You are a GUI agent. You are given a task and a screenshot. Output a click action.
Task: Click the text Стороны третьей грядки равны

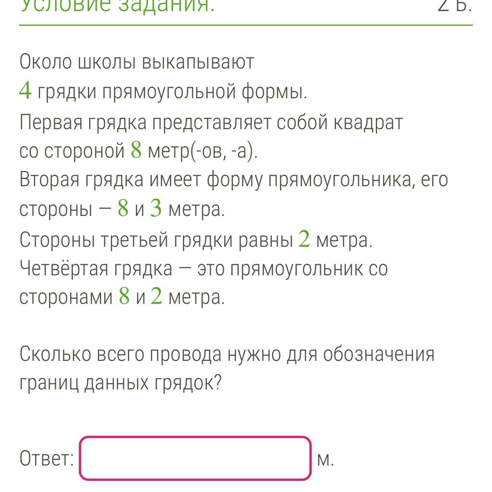coord(157,240)
